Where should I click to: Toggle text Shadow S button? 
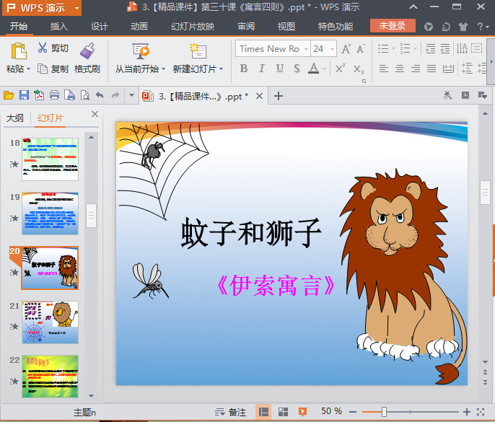click(x=297, y=69)
